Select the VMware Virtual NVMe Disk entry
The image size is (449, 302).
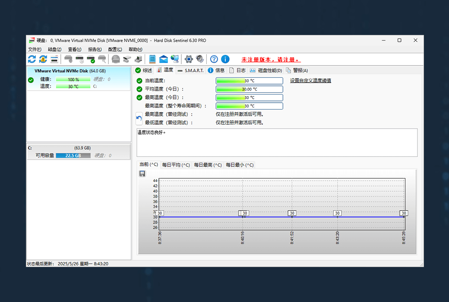click(79, 79)
